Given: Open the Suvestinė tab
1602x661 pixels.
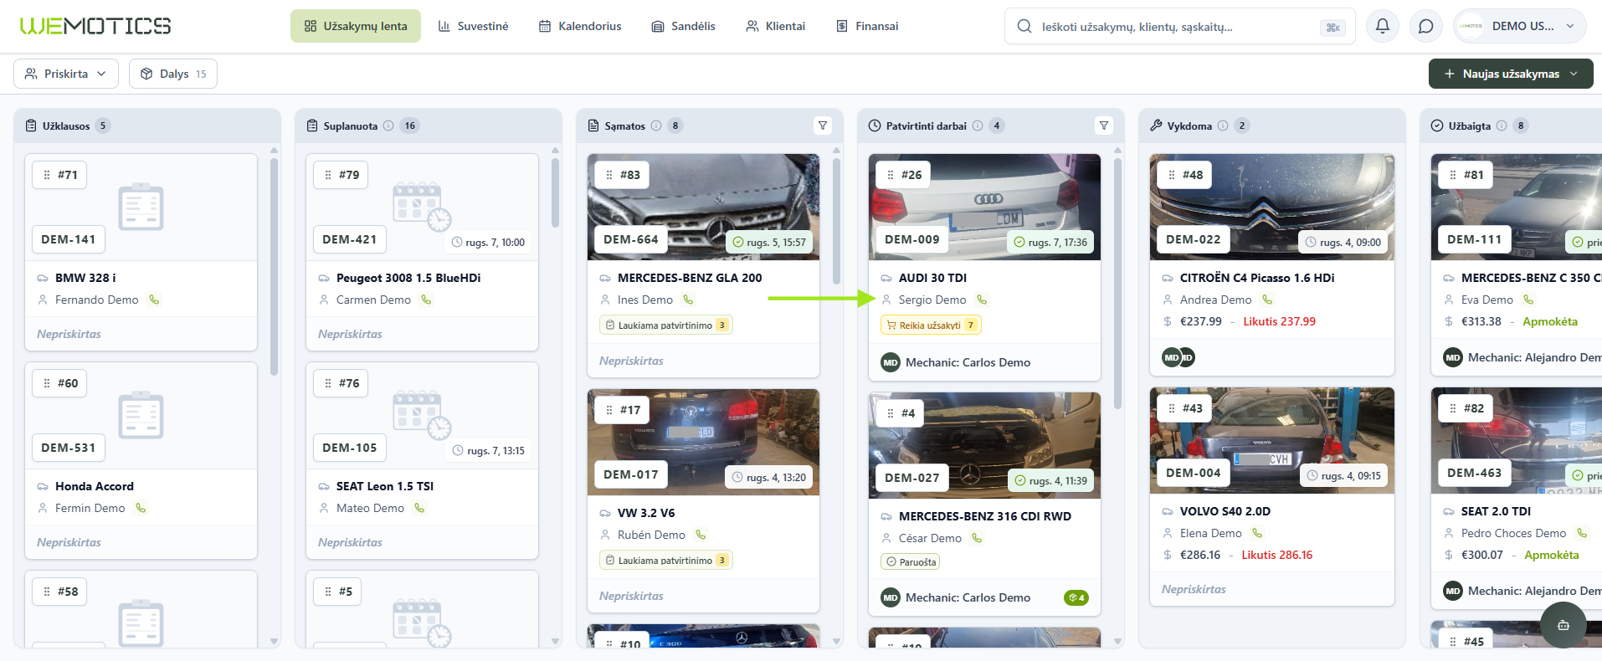Looking at the screenshot, I should (474, 26).
